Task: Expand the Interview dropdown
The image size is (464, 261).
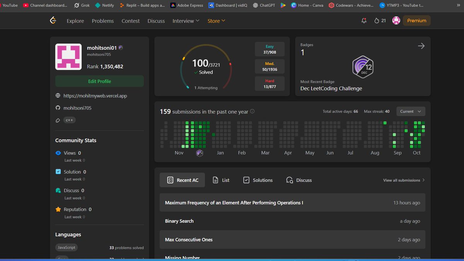Action: pyautogui.click(x=186, y=21)
